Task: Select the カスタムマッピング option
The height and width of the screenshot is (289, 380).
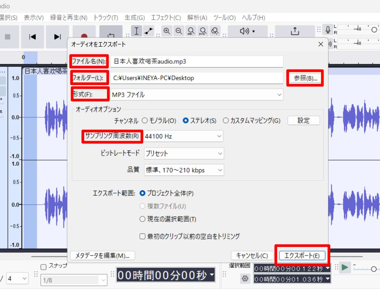Action: (x=252, y=121)
